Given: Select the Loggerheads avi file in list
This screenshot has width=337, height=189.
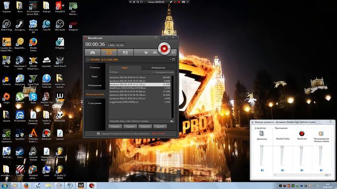Looking at the screenshot, I should click(140, 102).
